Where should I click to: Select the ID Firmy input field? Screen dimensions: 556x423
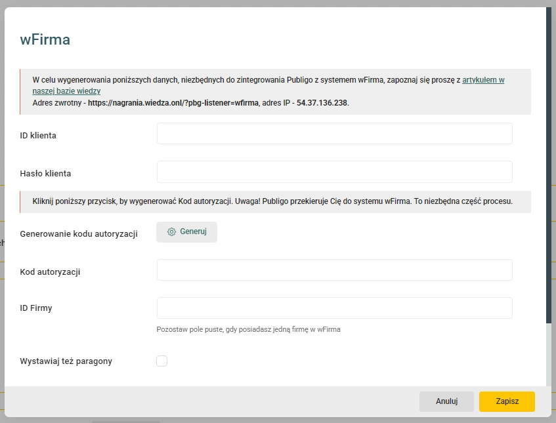334,308
